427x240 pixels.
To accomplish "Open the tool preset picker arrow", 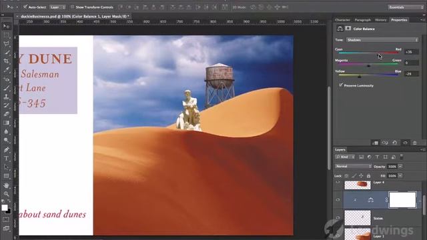I will [17, 7].
